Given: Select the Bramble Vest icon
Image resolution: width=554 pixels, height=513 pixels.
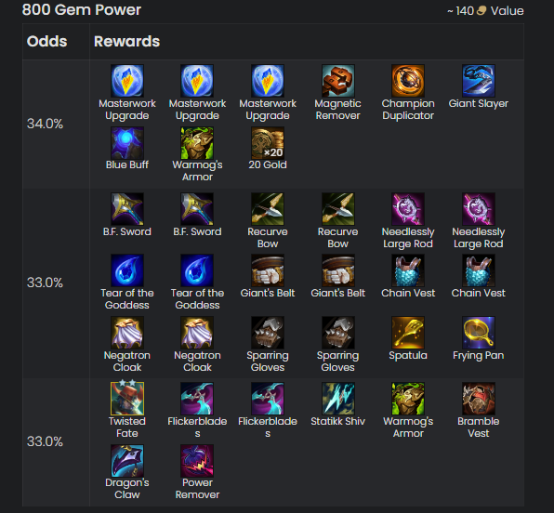Looking at the screenshot, I should pos(479,398).
